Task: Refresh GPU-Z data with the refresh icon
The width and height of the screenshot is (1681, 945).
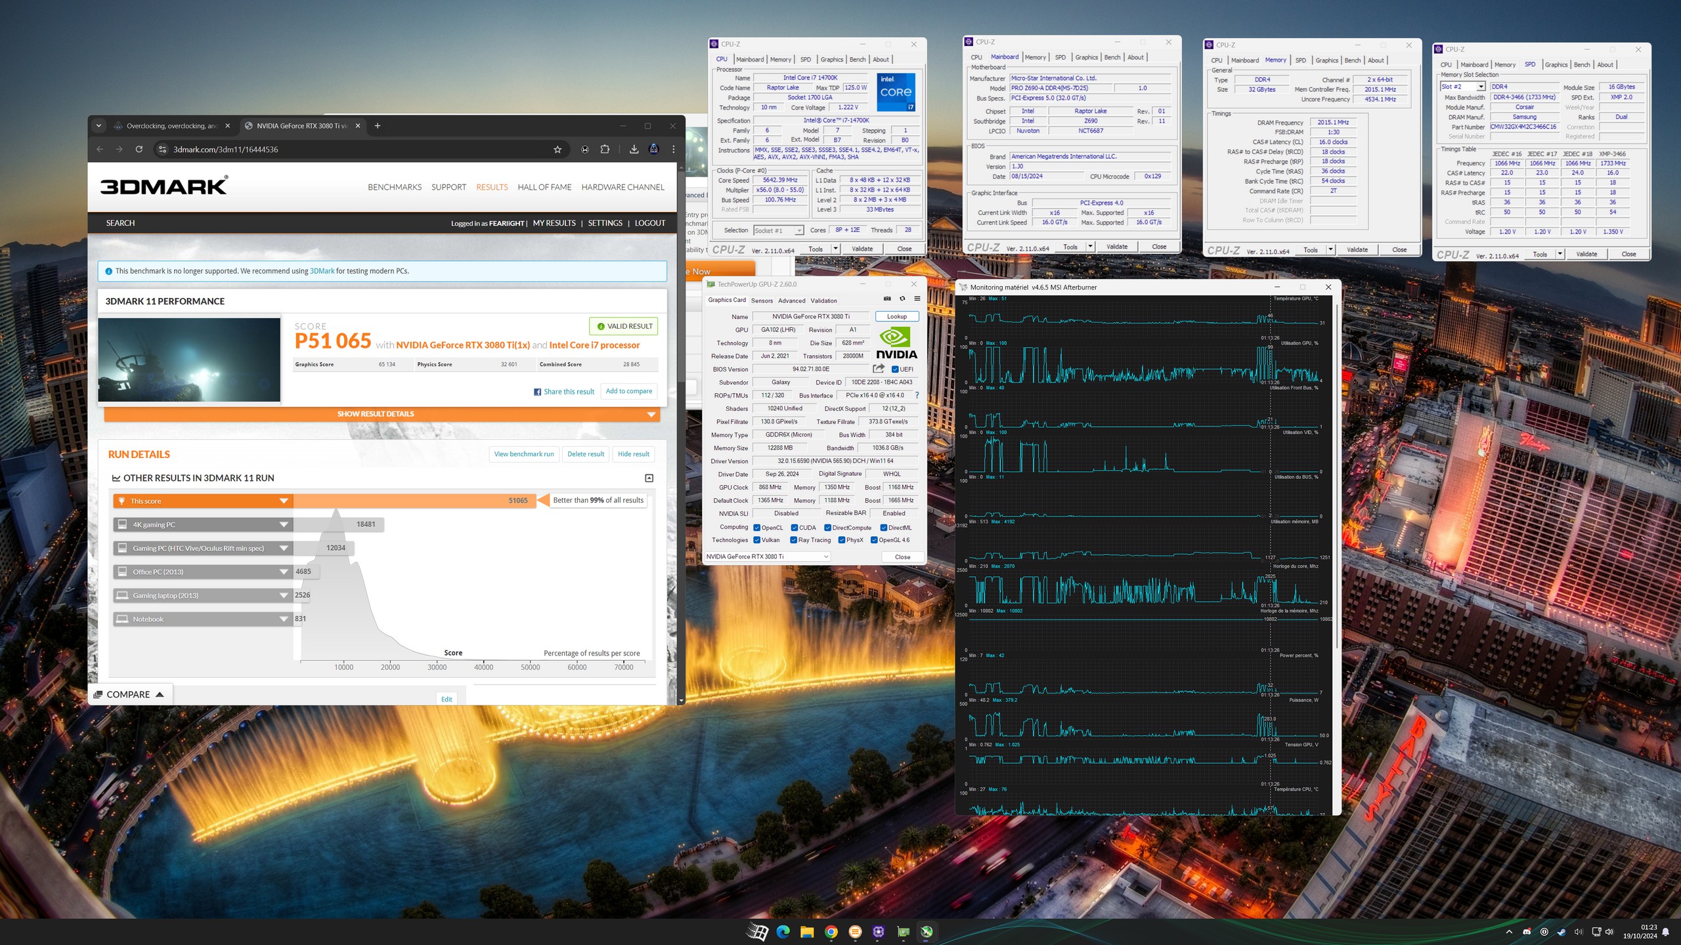Action: 902,299
